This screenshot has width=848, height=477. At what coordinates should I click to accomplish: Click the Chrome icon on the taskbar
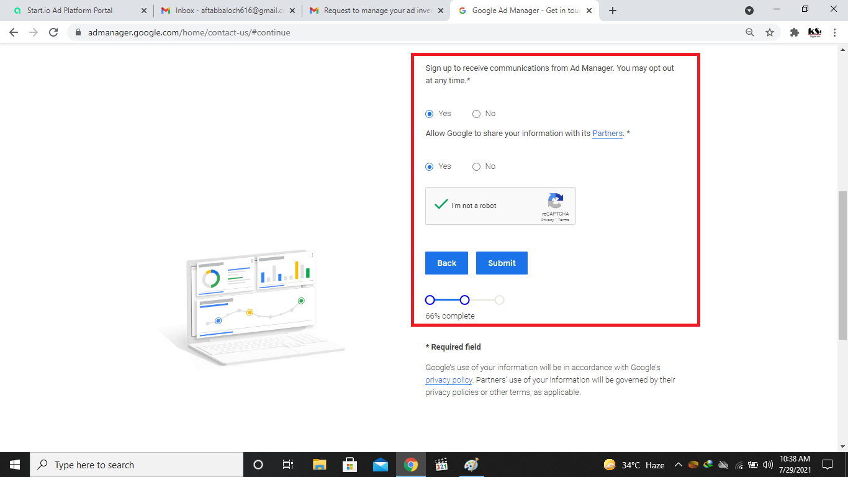pos(411,465)
